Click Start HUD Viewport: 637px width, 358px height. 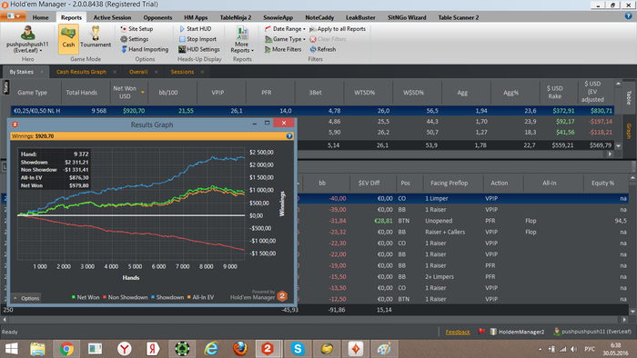(x=195, y=29)
